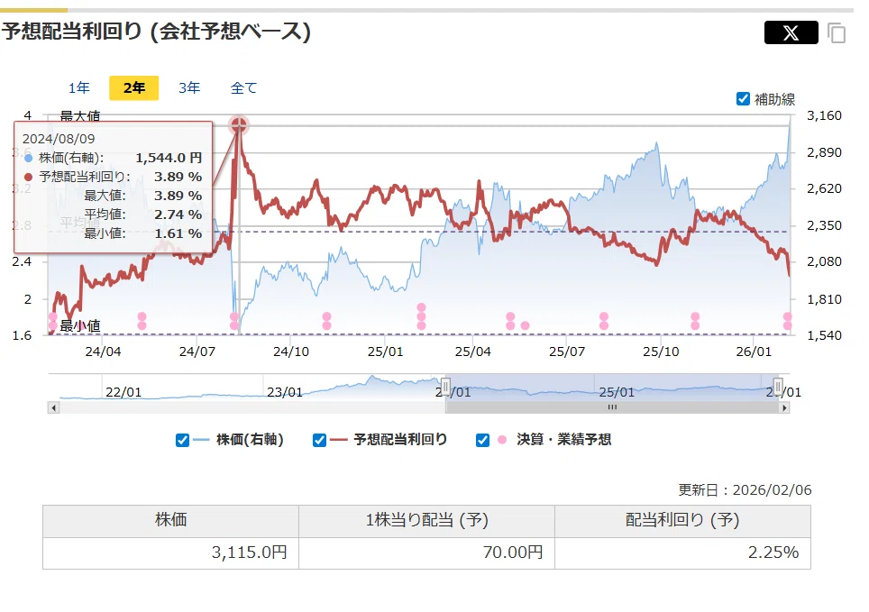
Task: Toggle the 予想配当利回り series checkbox
Action: pos(319,440)
